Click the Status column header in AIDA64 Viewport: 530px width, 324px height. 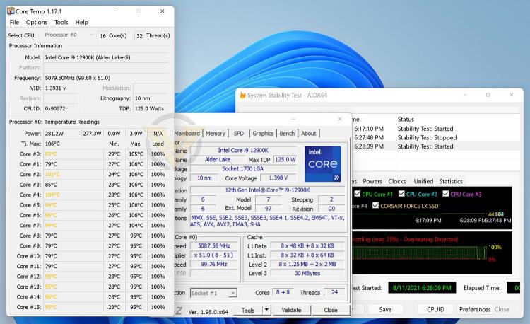pyautogui.click(x=406, y=119)
